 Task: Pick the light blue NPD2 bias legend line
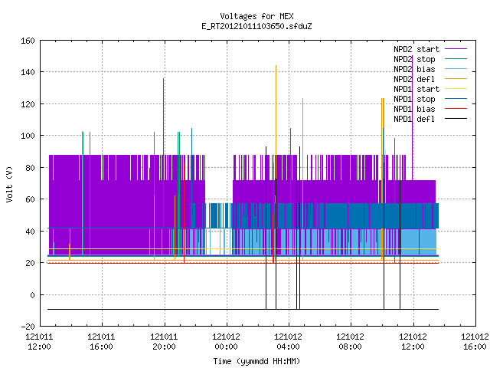pyautogui.click(x=456, y=69)
